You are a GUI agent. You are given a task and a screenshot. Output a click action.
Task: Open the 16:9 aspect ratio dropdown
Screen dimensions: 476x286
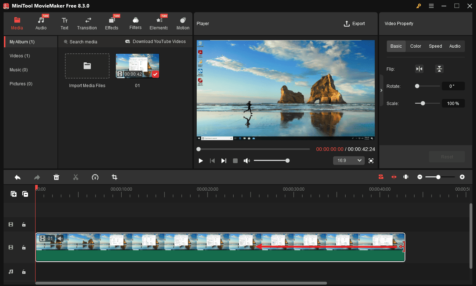click(x=349, y=161)
